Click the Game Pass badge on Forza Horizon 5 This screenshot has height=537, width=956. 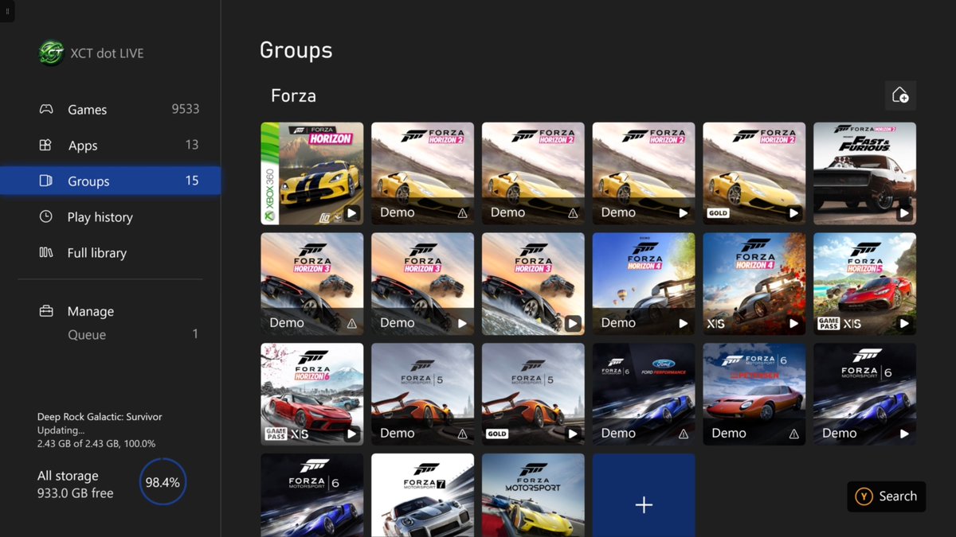(x=829, y=324)
